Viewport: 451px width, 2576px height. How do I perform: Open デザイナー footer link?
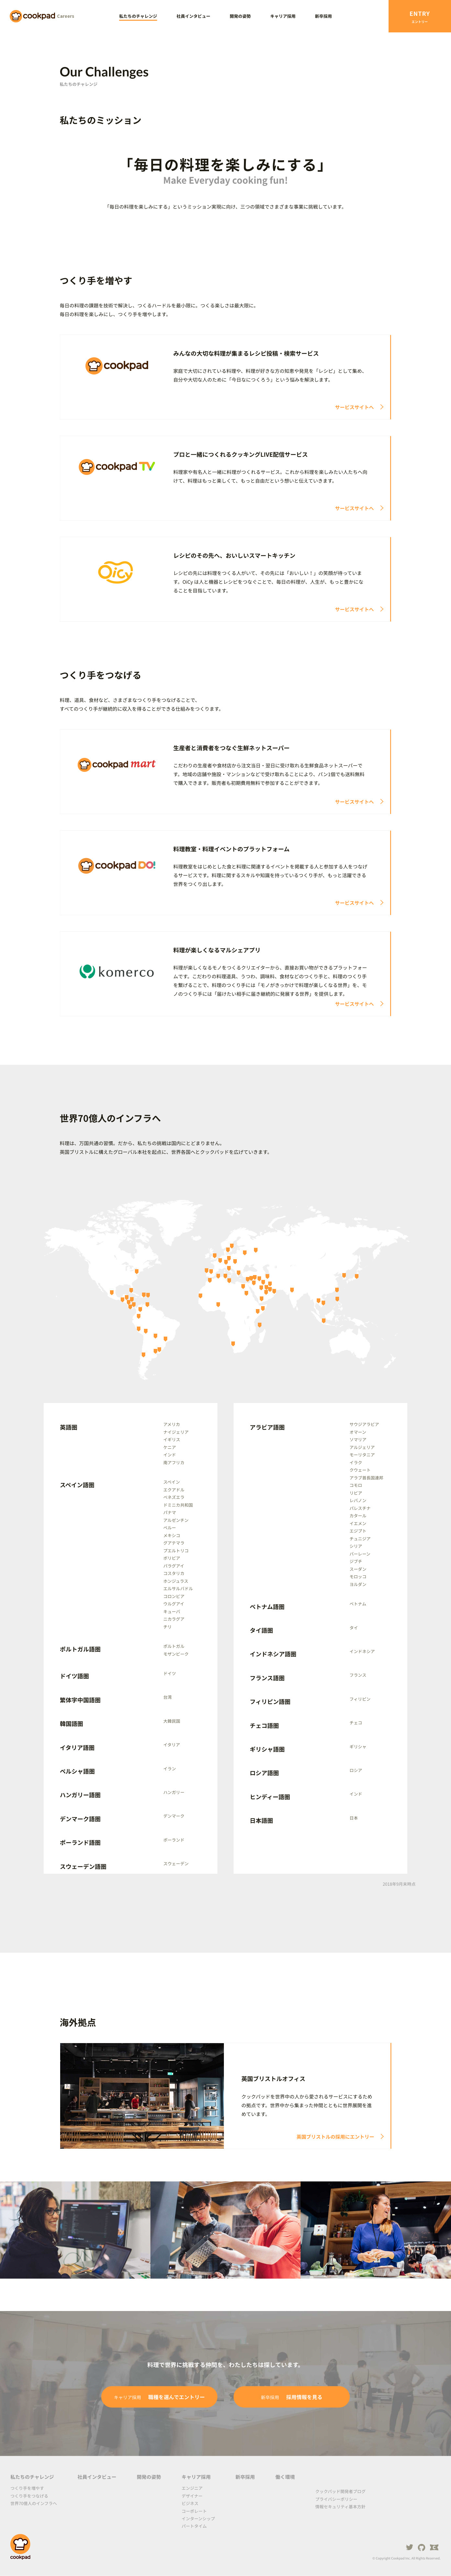point(192,2496)
